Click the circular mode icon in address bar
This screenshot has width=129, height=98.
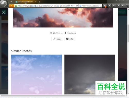[x=68, y=6]
